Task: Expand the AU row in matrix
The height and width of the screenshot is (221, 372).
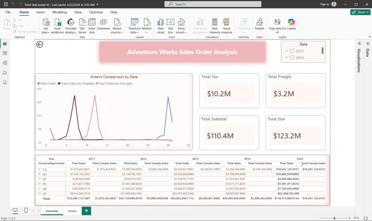Action: point(39,174)
